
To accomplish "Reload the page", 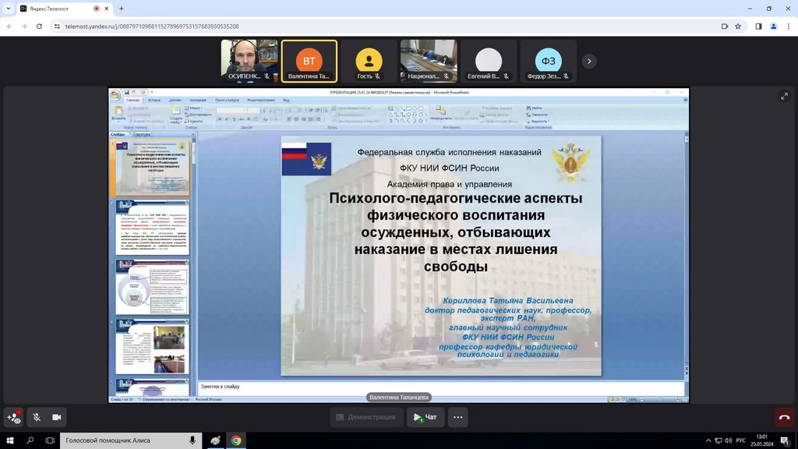I will pyautogui.click(x=40, y=26).
